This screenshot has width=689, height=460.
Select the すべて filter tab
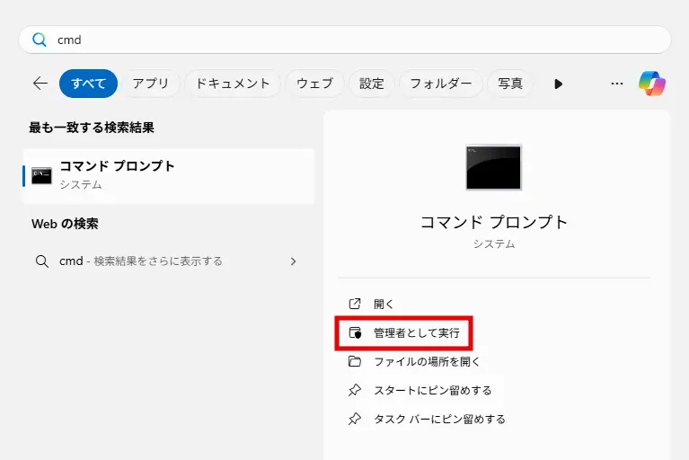pos(88,84)
